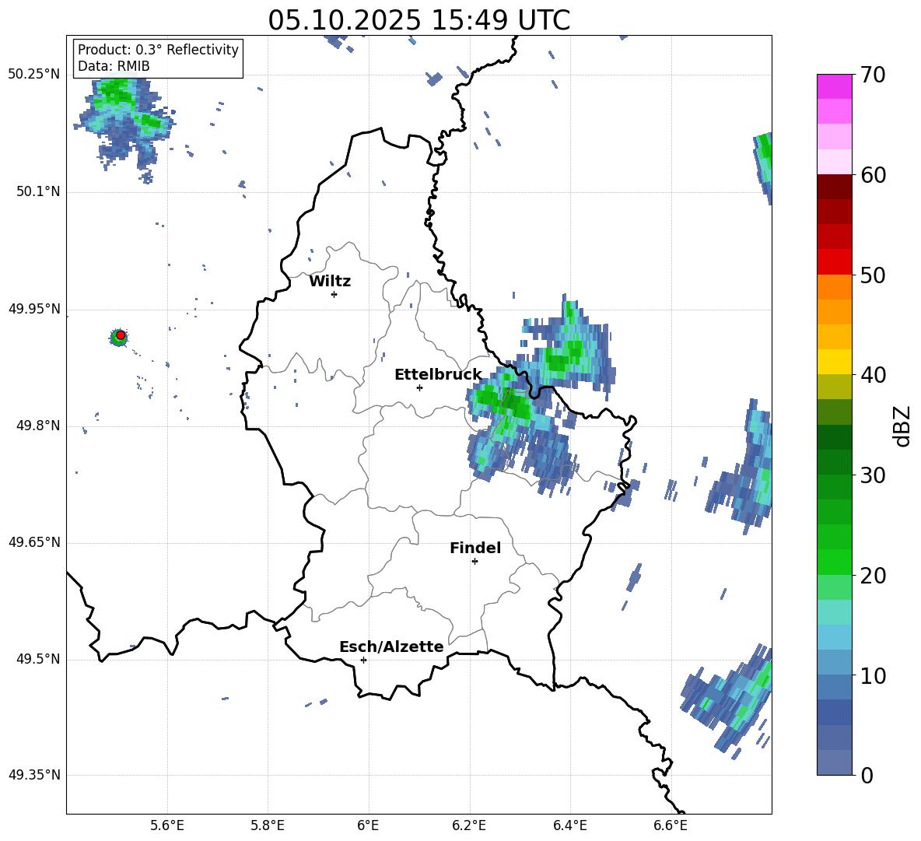Click the magenta segment at colorbar top

click(834, 86)
